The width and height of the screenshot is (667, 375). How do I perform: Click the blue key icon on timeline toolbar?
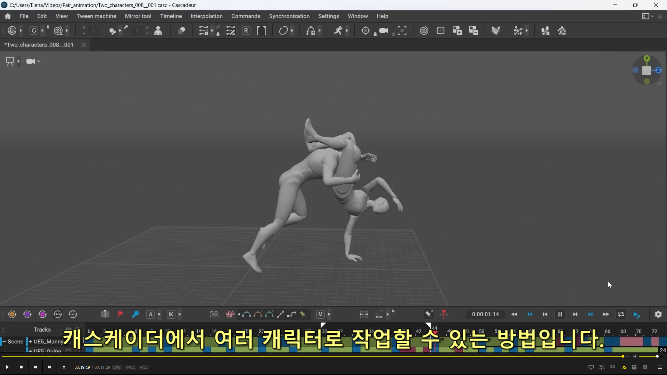(x=135, y=315)
